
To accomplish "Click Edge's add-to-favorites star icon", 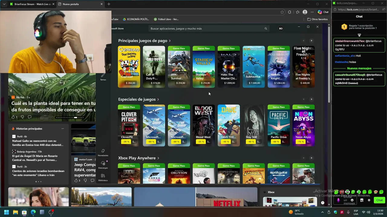I will (282, 12).
